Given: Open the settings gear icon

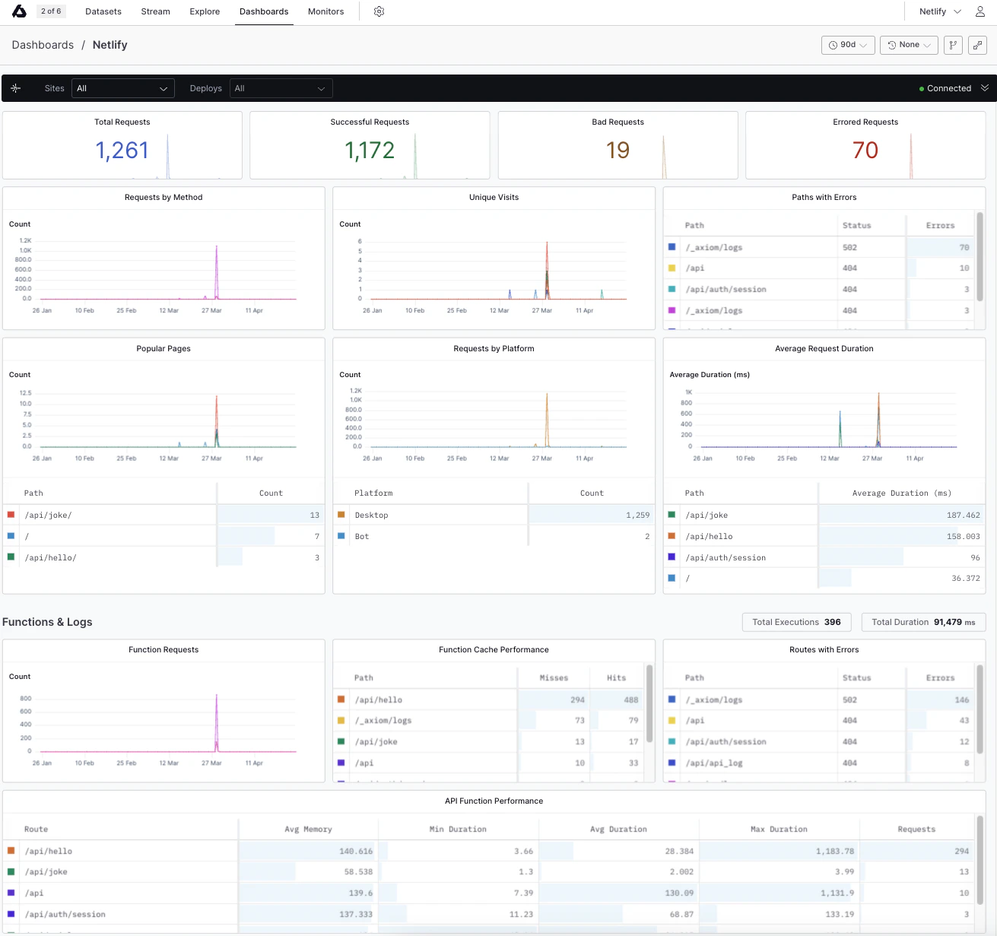Looking at the screenshot, I should 379,11.
